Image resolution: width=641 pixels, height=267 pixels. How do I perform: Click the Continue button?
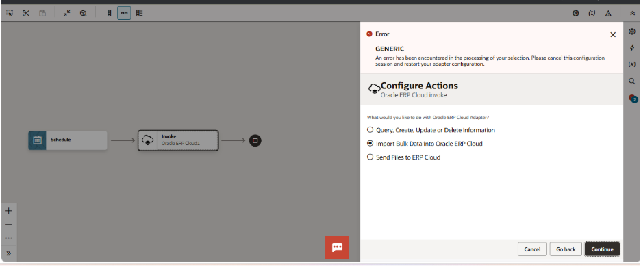[x=602, y=249]
